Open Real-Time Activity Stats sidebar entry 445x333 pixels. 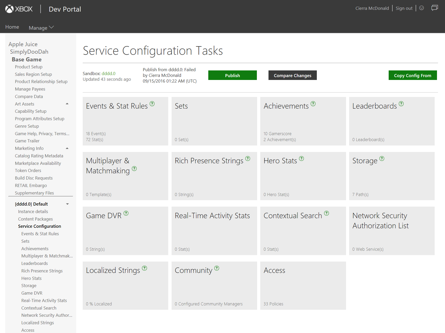(x=44, y=300)
